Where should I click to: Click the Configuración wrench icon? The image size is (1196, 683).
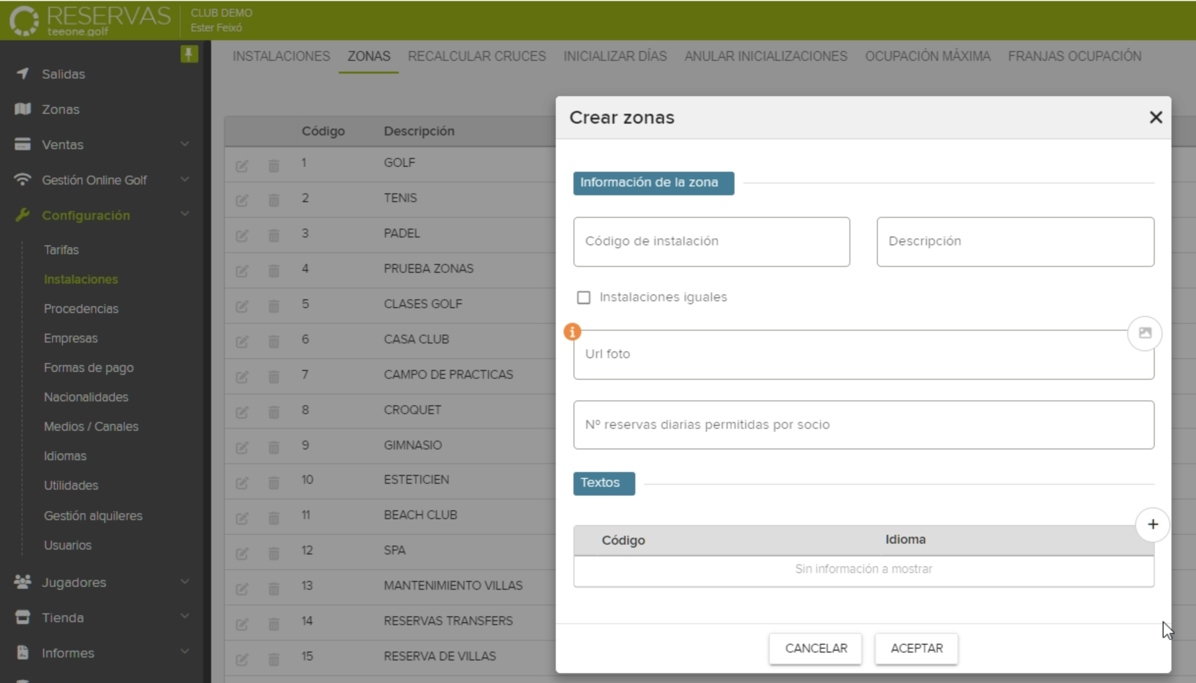pyautogui.click(x=23, y=215)
